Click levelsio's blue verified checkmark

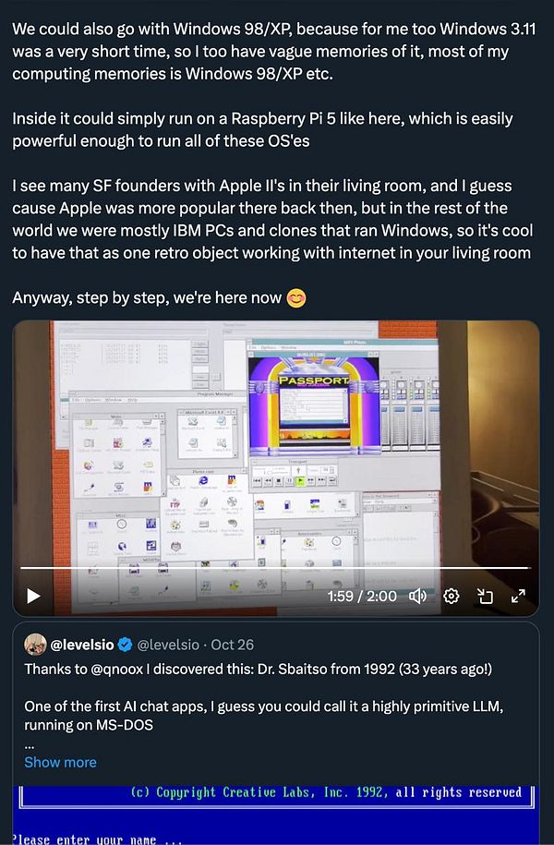[125, 645]
